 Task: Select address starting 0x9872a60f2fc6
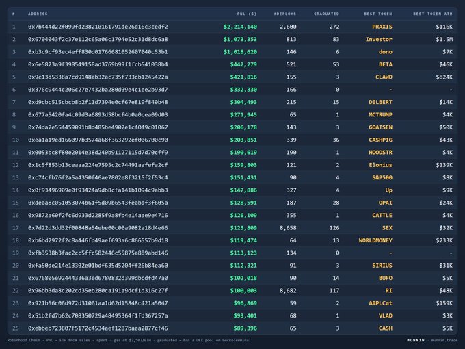pos(98,215)
